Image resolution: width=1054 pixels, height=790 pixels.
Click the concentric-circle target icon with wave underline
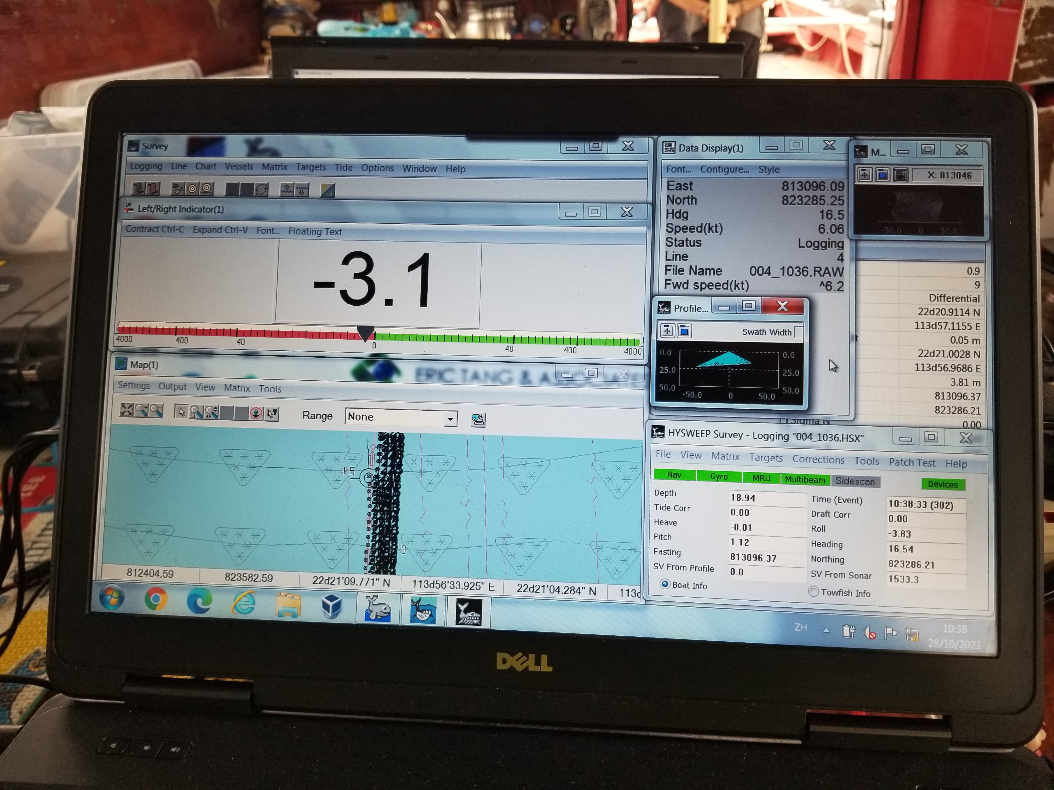tap(206, 189)
